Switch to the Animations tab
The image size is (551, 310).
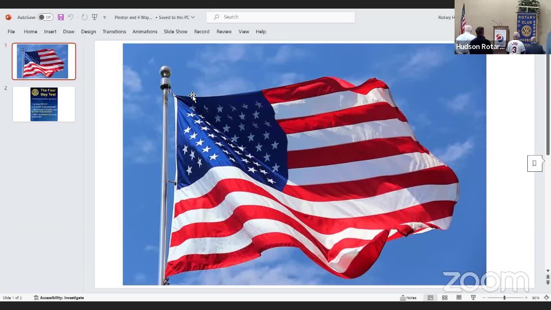click(x=145, y=31)
